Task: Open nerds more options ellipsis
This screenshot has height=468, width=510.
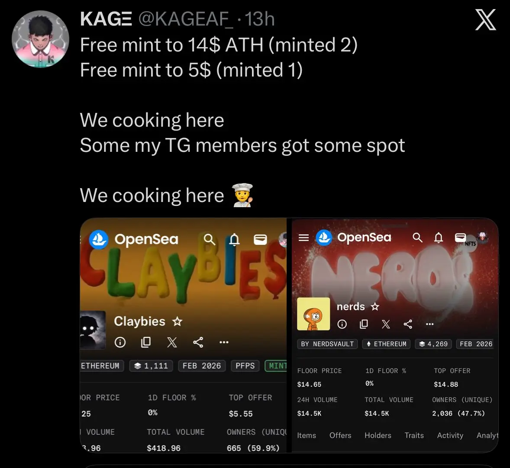Action: coord(429,324)
